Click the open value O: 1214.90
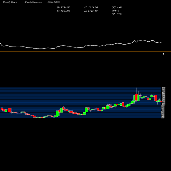Viewport: 171px width, 171px height. coord(64,8)
